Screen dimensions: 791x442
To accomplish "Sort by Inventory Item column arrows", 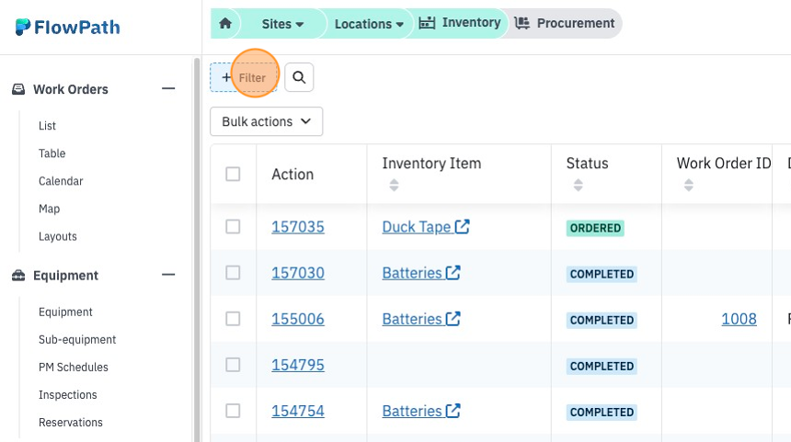I will coord(394,185).
